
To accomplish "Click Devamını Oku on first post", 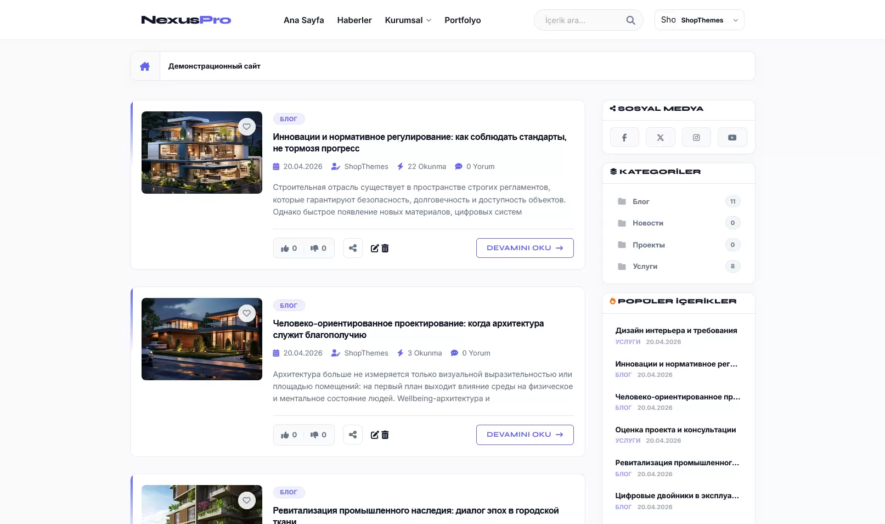I will (525, 248).
